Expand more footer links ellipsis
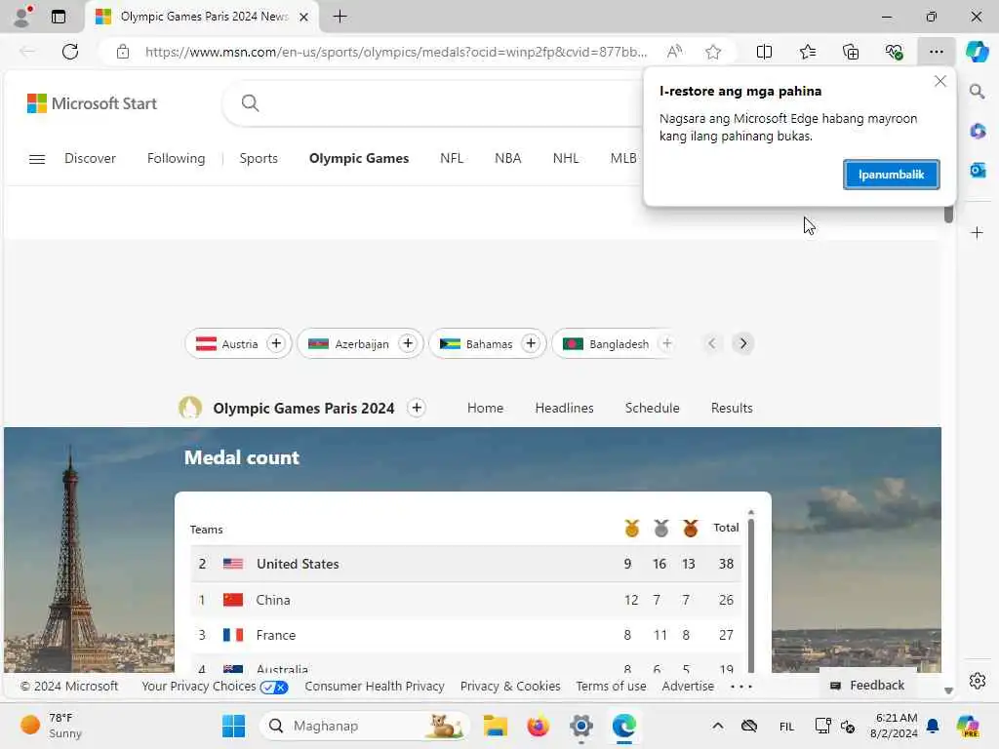Image resolution: width=999 pixels, height=749 pixels. 741,687
